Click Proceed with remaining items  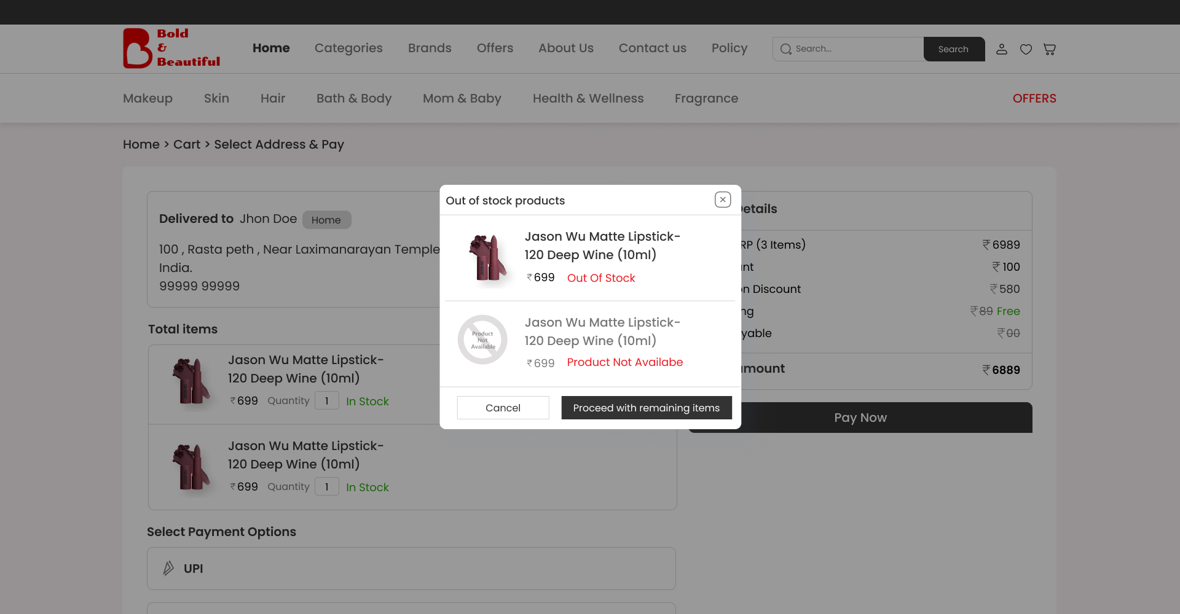647,408
